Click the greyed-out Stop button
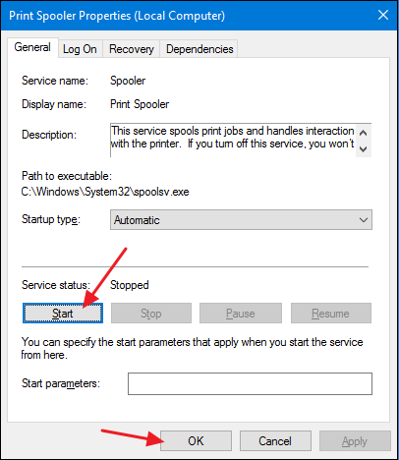The height and width of the screenshot is (460, 399). coord(151,314)
